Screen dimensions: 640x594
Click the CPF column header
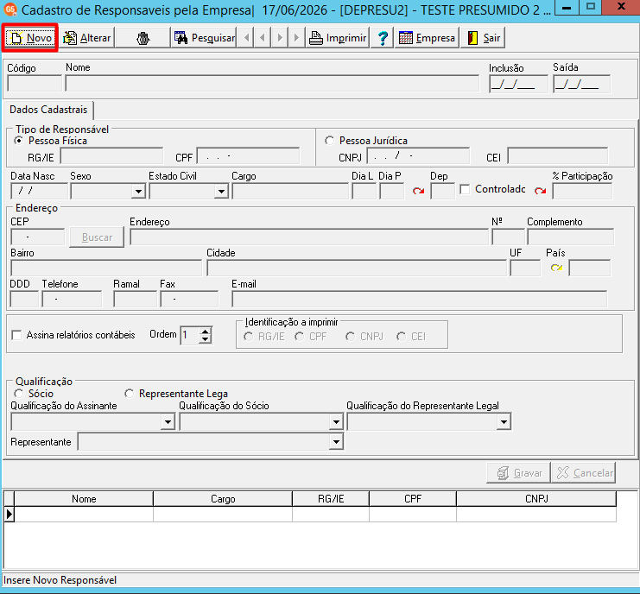point(413,499)
